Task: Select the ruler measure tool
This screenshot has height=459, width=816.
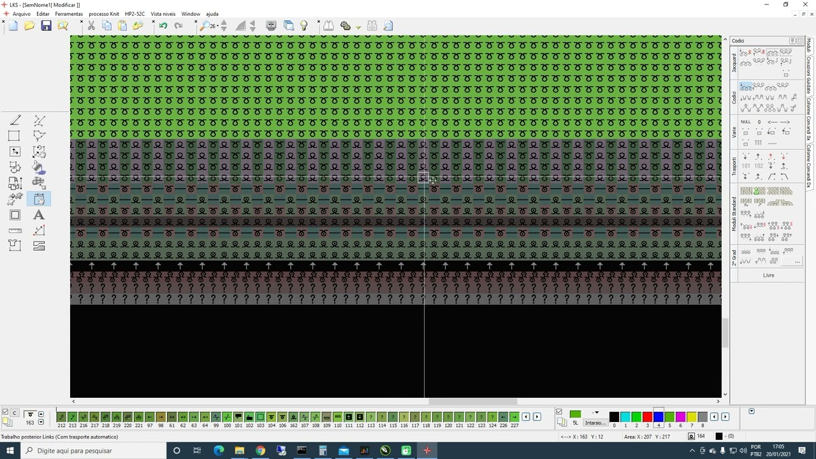Action: click(x=15, y=230)
